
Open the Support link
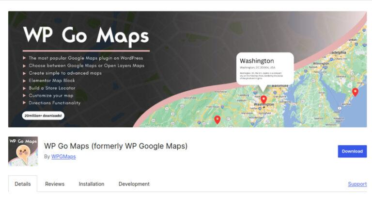pyautogui.click(x=357, y=184)
